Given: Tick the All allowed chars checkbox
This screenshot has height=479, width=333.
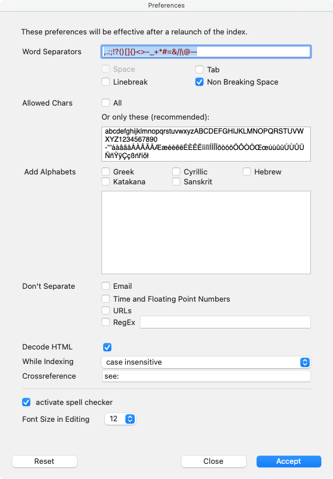Looking at the screenshot, I should pyautogui.click(x=106, y=103).
